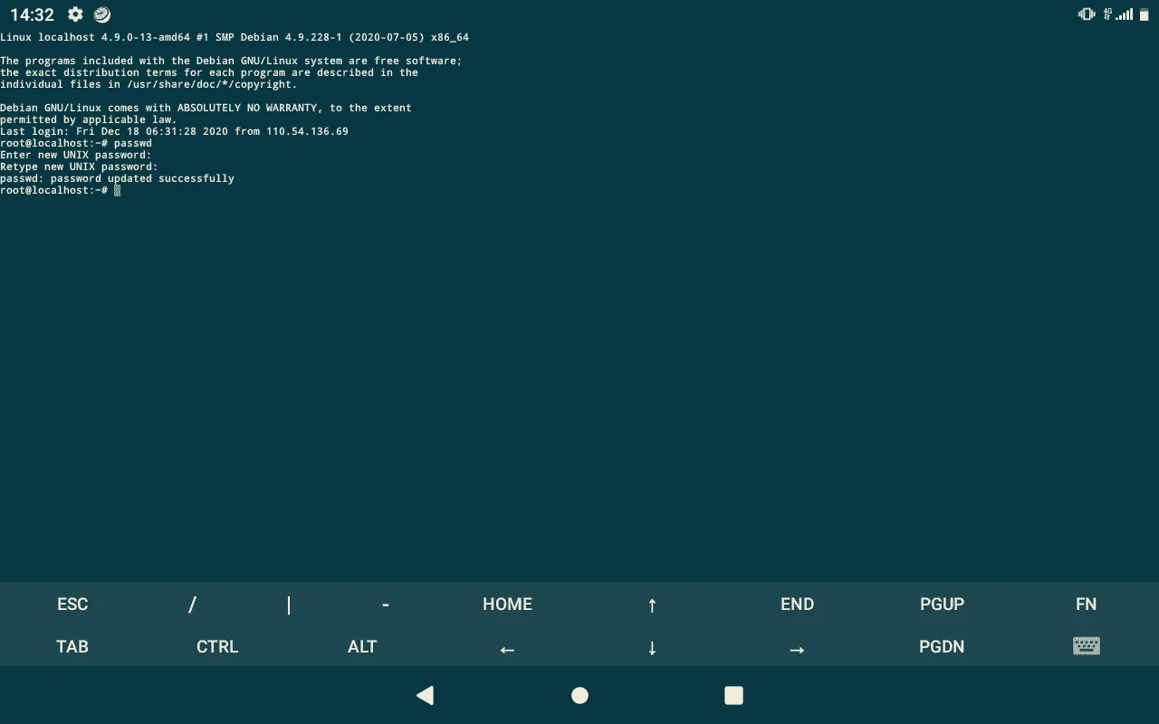Tap the TAB key
Screen dimensions: 1159x724
72,646
